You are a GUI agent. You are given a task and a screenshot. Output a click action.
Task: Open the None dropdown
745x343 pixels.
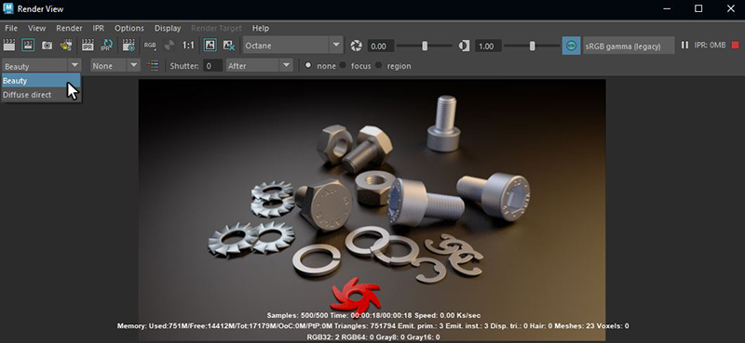coord(115,65)
